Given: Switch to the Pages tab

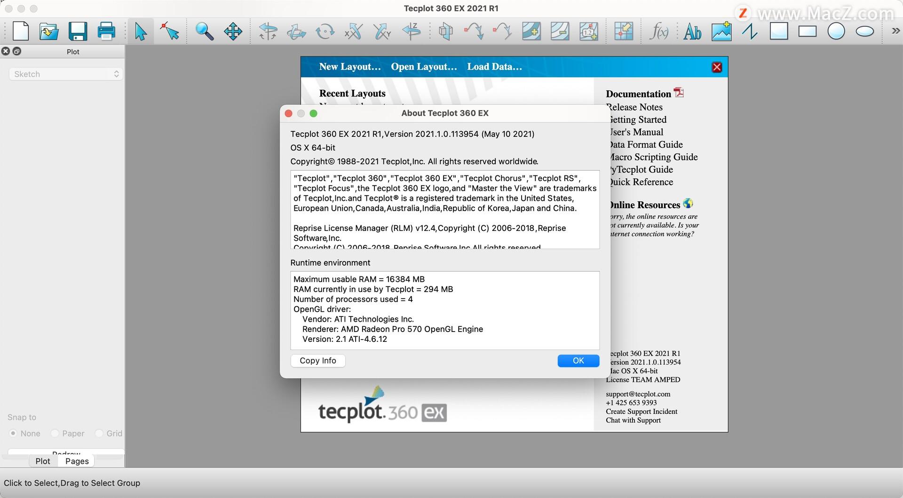Looking at the screenshot, I should pyautogui.click(x=77, y=461).
